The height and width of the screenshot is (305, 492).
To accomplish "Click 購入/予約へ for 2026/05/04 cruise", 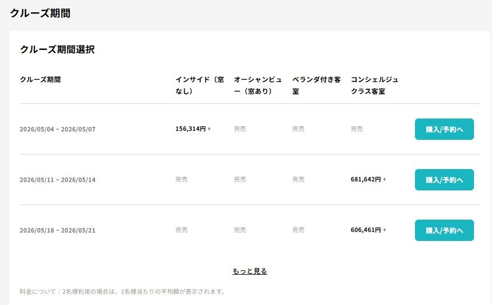I will point(444,129).
